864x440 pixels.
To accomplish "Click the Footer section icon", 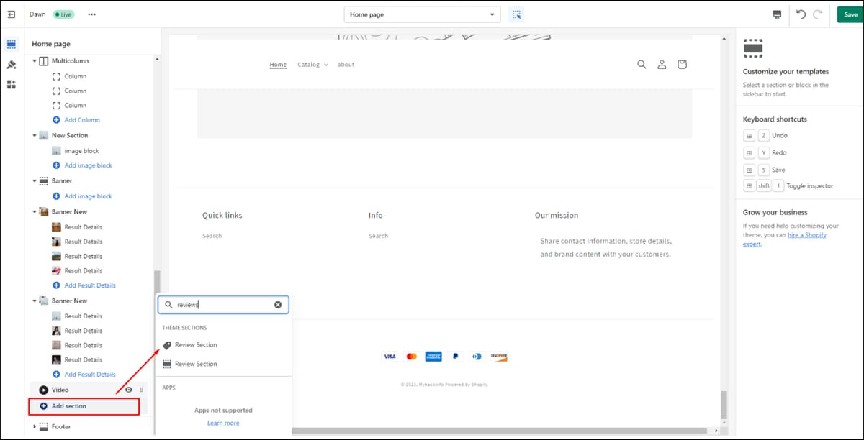I will (44, 426).
